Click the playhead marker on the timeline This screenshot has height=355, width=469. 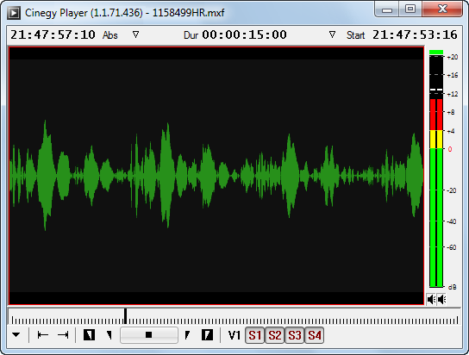tap(125, 316)
